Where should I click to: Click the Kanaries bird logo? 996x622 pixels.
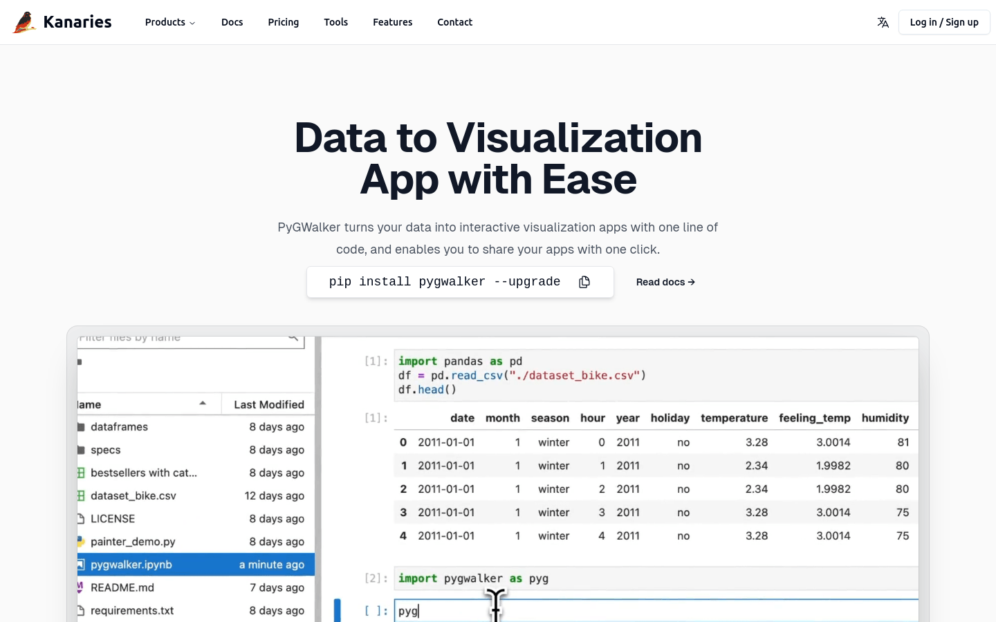pyautogui.click(x=24, y=22)
